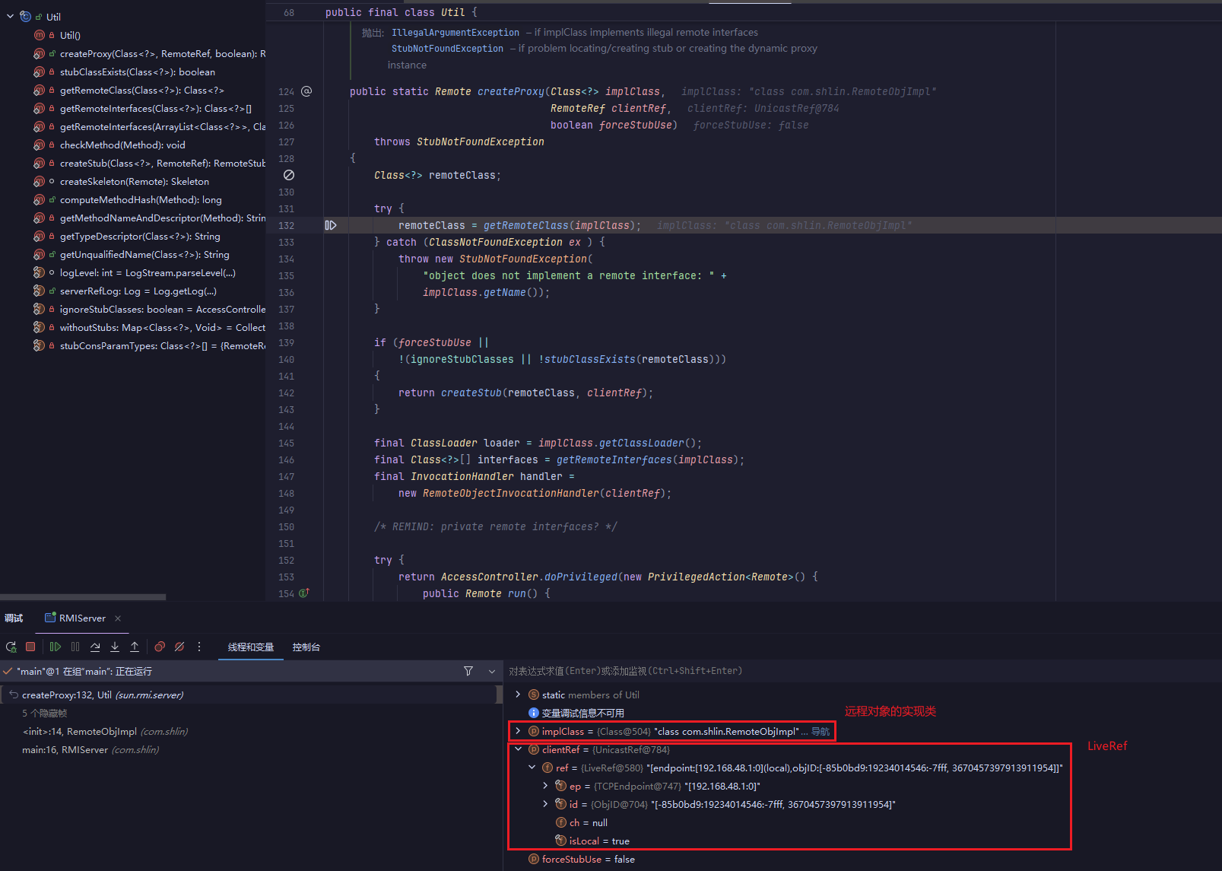
Task: Select the Util() constructor in structure
Action: pyautogui.click(x=70, y=35)
